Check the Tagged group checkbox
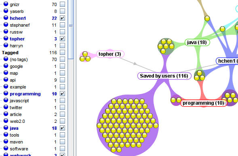The height and width of the screenshot is (156, 238). click(x=62, y=53)
